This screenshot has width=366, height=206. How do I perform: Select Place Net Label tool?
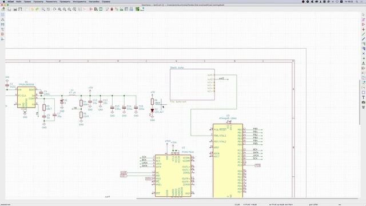(364, 64)
